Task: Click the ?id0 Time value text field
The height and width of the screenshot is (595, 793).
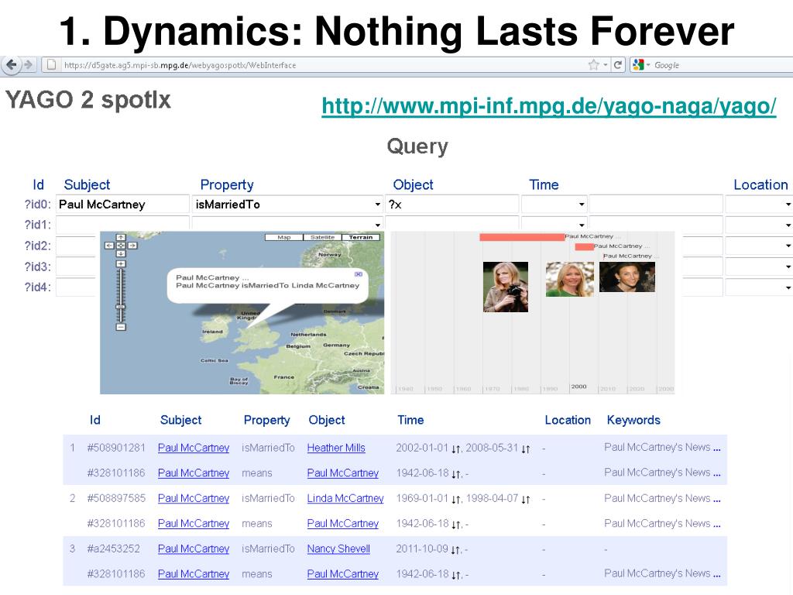Action: pyautogui.click(x=656, y=205)
